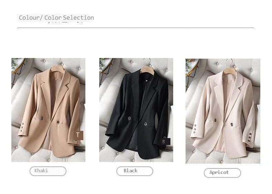The height and width of the screenshot is (194, 272).
Task: Click the left cuff buttons on apricot blazer
Action: [195, 129]
